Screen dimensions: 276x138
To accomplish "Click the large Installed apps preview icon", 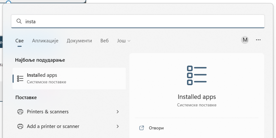I will [x=196, y=75].
